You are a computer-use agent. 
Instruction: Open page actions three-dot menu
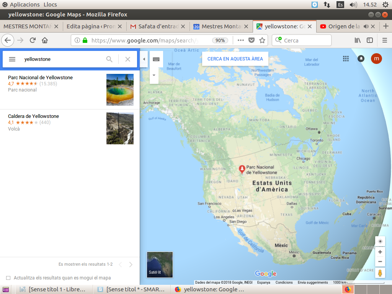pos(240,40)
